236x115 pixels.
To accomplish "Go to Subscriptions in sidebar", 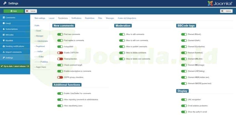I will (x=15, y=29).
